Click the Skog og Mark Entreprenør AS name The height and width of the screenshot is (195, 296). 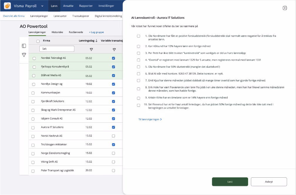coord(58,110)
